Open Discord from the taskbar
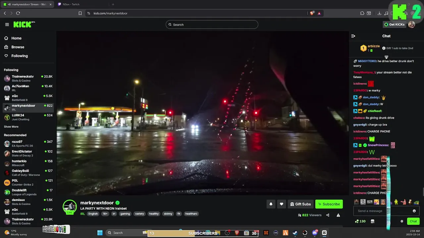This screenshot has width=424, height=238. pyautogui.click(x=315, y=233)
